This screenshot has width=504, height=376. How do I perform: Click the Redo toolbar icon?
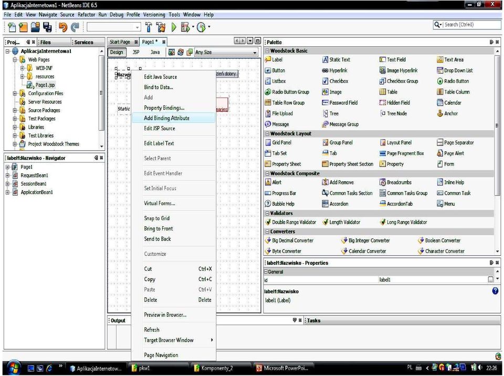pos(75,27)
